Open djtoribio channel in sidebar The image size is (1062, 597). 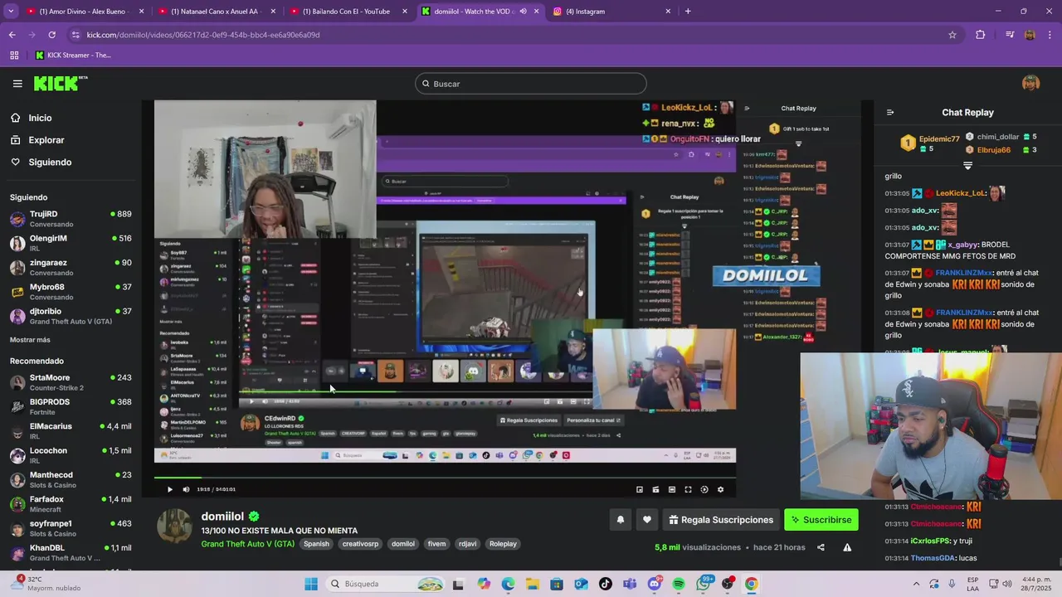click(x=71, y=316)
